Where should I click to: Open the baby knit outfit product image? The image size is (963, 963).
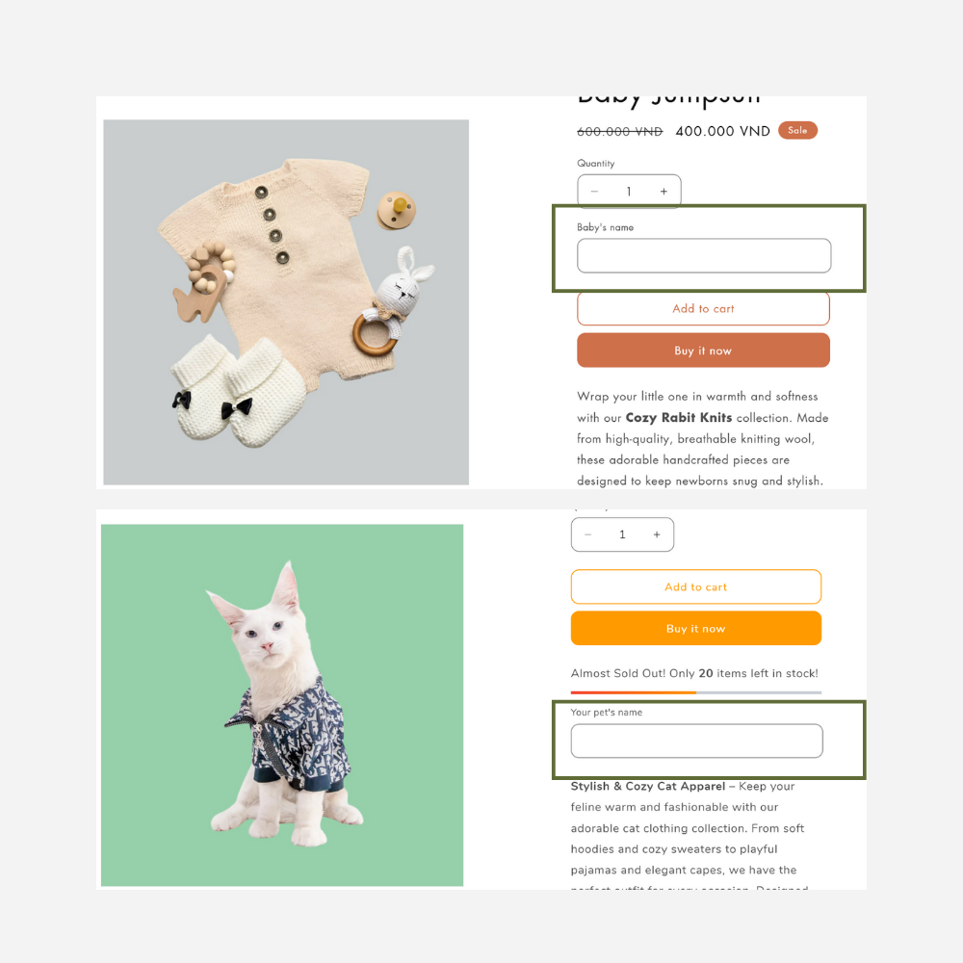click(x=286, y=302)
